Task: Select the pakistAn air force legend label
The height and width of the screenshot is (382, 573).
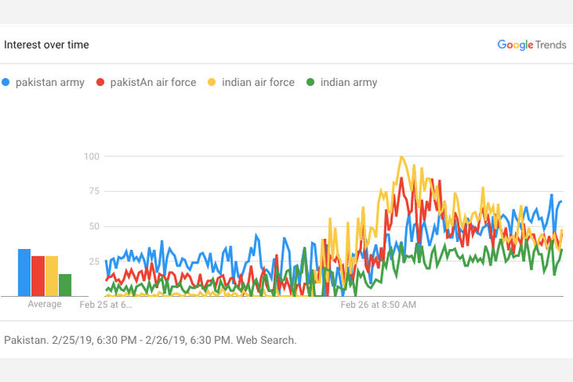Action: [153, 82]
